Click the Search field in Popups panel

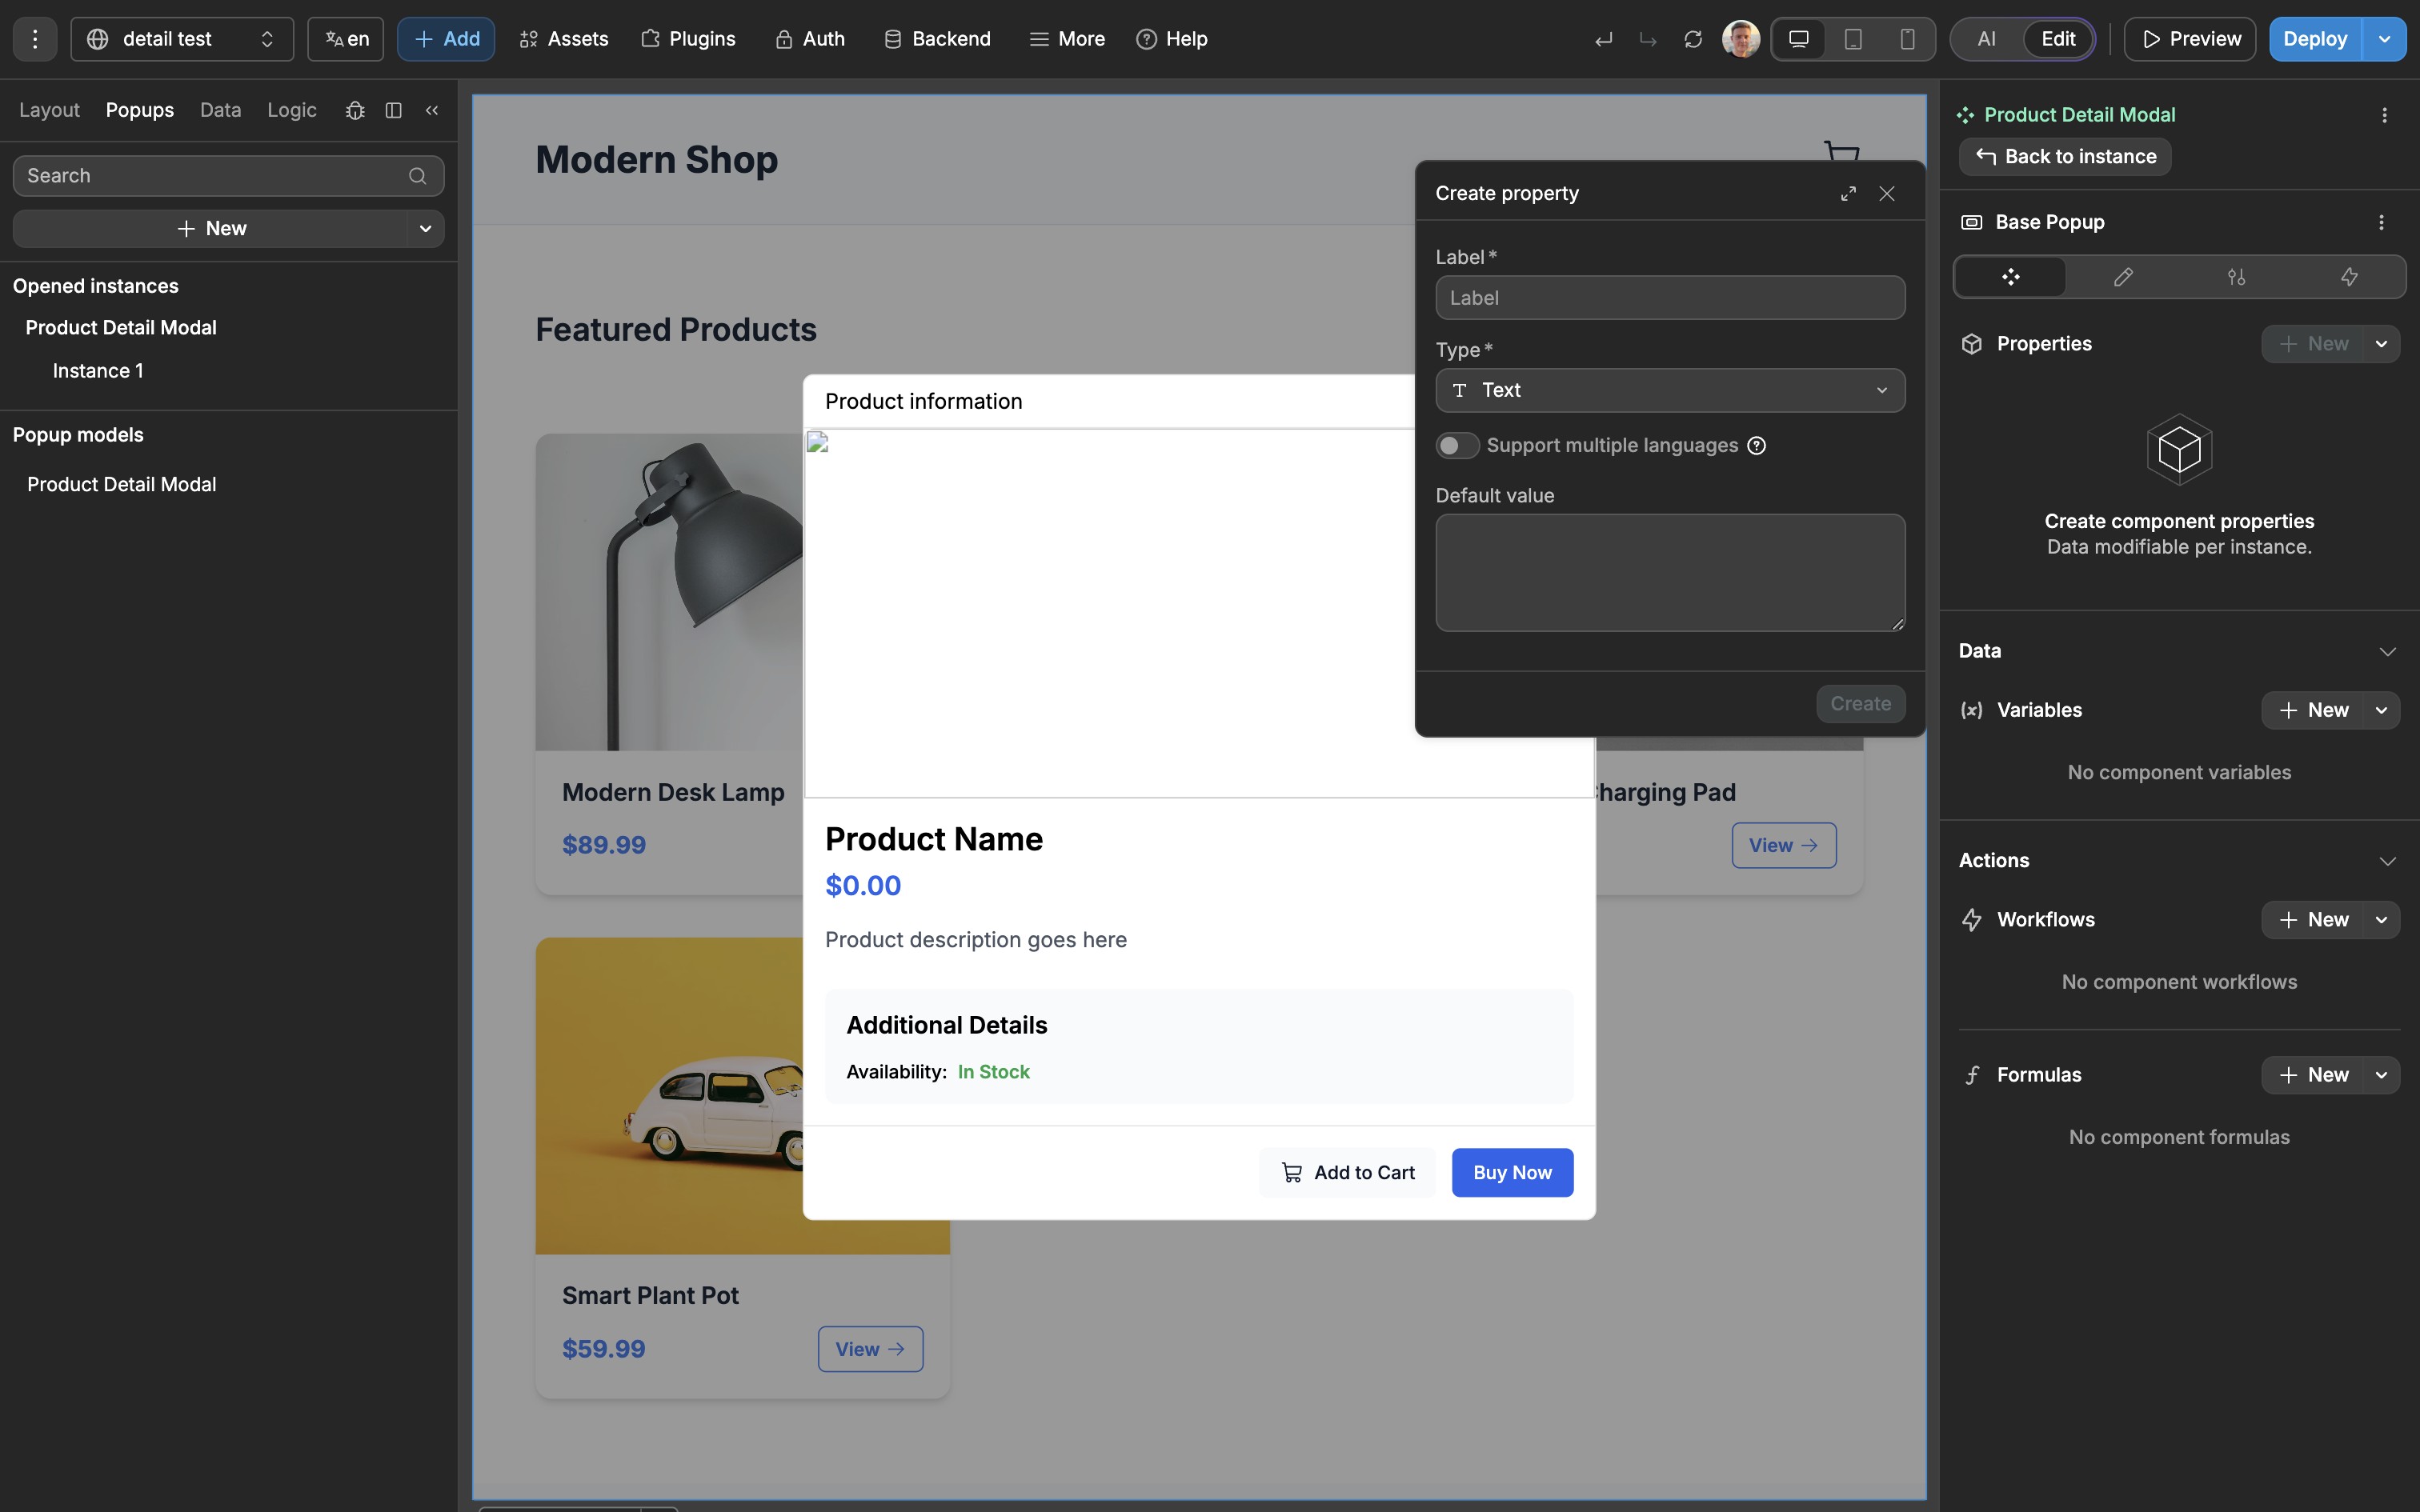228,176
